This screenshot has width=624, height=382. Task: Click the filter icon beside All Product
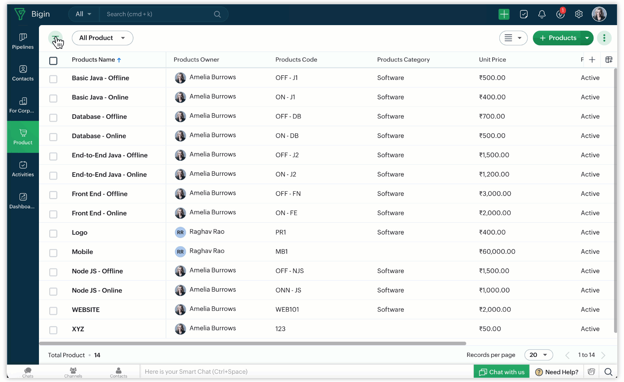(55, 38)
